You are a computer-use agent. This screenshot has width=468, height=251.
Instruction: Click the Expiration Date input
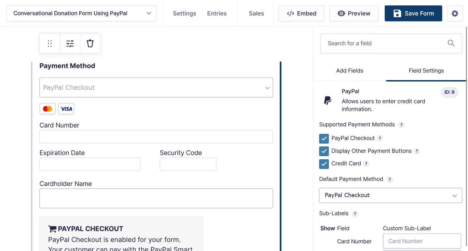pyautogui.click(x=90, y=164)
